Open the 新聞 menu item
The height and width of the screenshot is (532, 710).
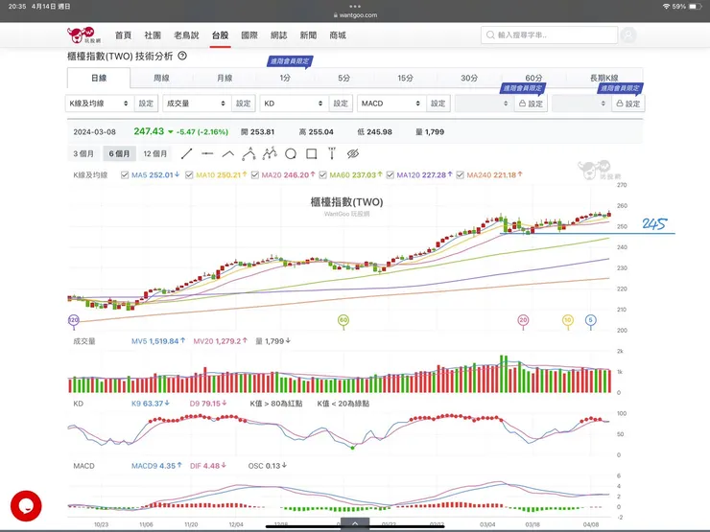(x=308, y=35)
